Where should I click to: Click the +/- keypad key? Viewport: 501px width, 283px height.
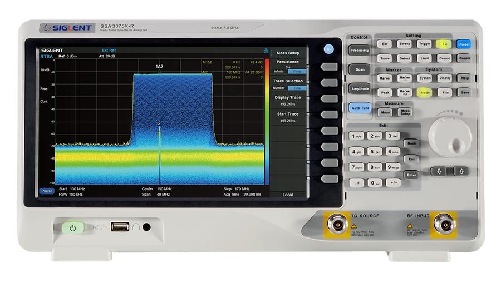click(x=394, y=183)
